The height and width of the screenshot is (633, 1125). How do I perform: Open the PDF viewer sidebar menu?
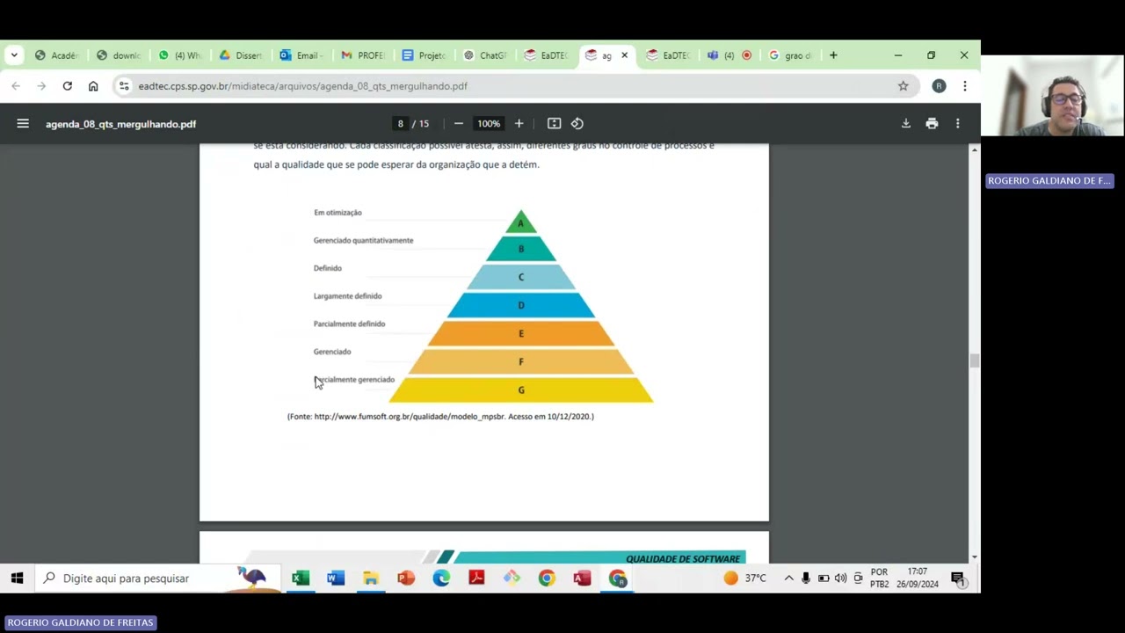23,124
